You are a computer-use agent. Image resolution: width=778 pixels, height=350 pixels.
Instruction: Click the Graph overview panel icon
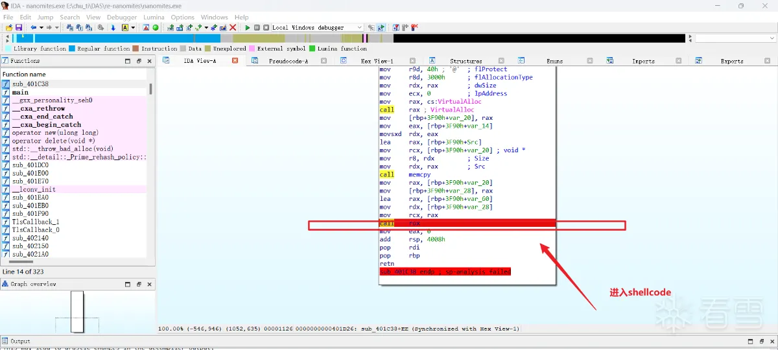(x=5, y=284)
